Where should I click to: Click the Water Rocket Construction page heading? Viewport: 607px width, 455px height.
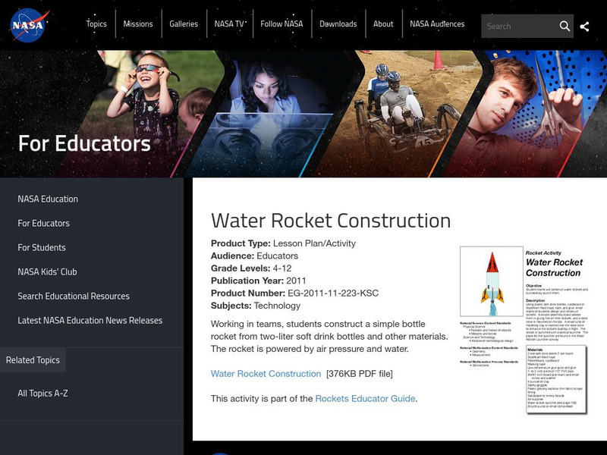pyautogui.click(x=331, y=221)
